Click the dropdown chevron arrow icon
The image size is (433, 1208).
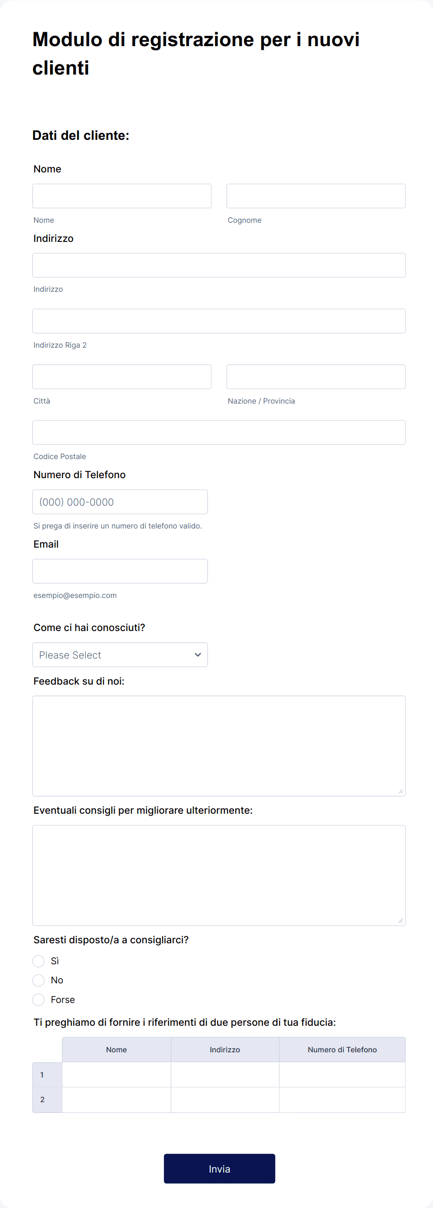click(198, 655)
